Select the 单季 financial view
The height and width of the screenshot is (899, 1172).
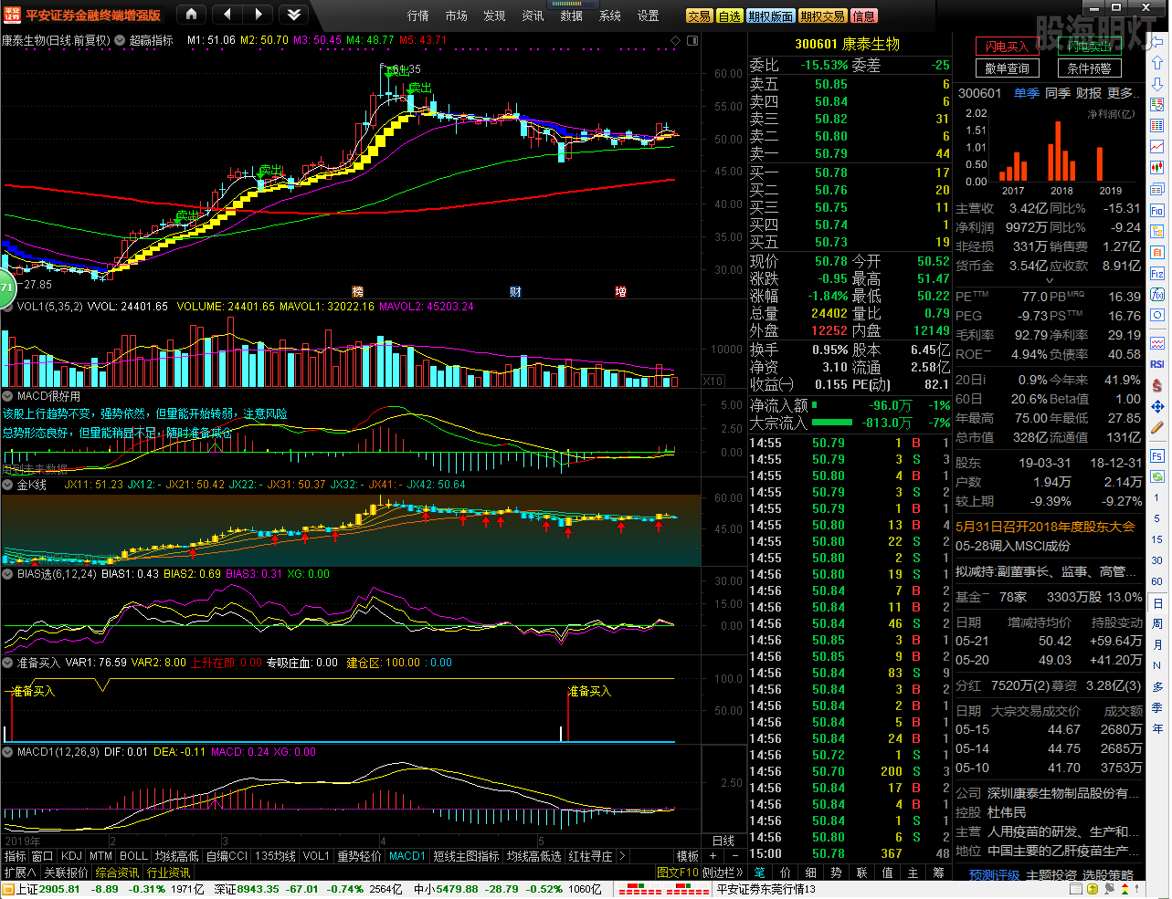tap(1027, 93)
